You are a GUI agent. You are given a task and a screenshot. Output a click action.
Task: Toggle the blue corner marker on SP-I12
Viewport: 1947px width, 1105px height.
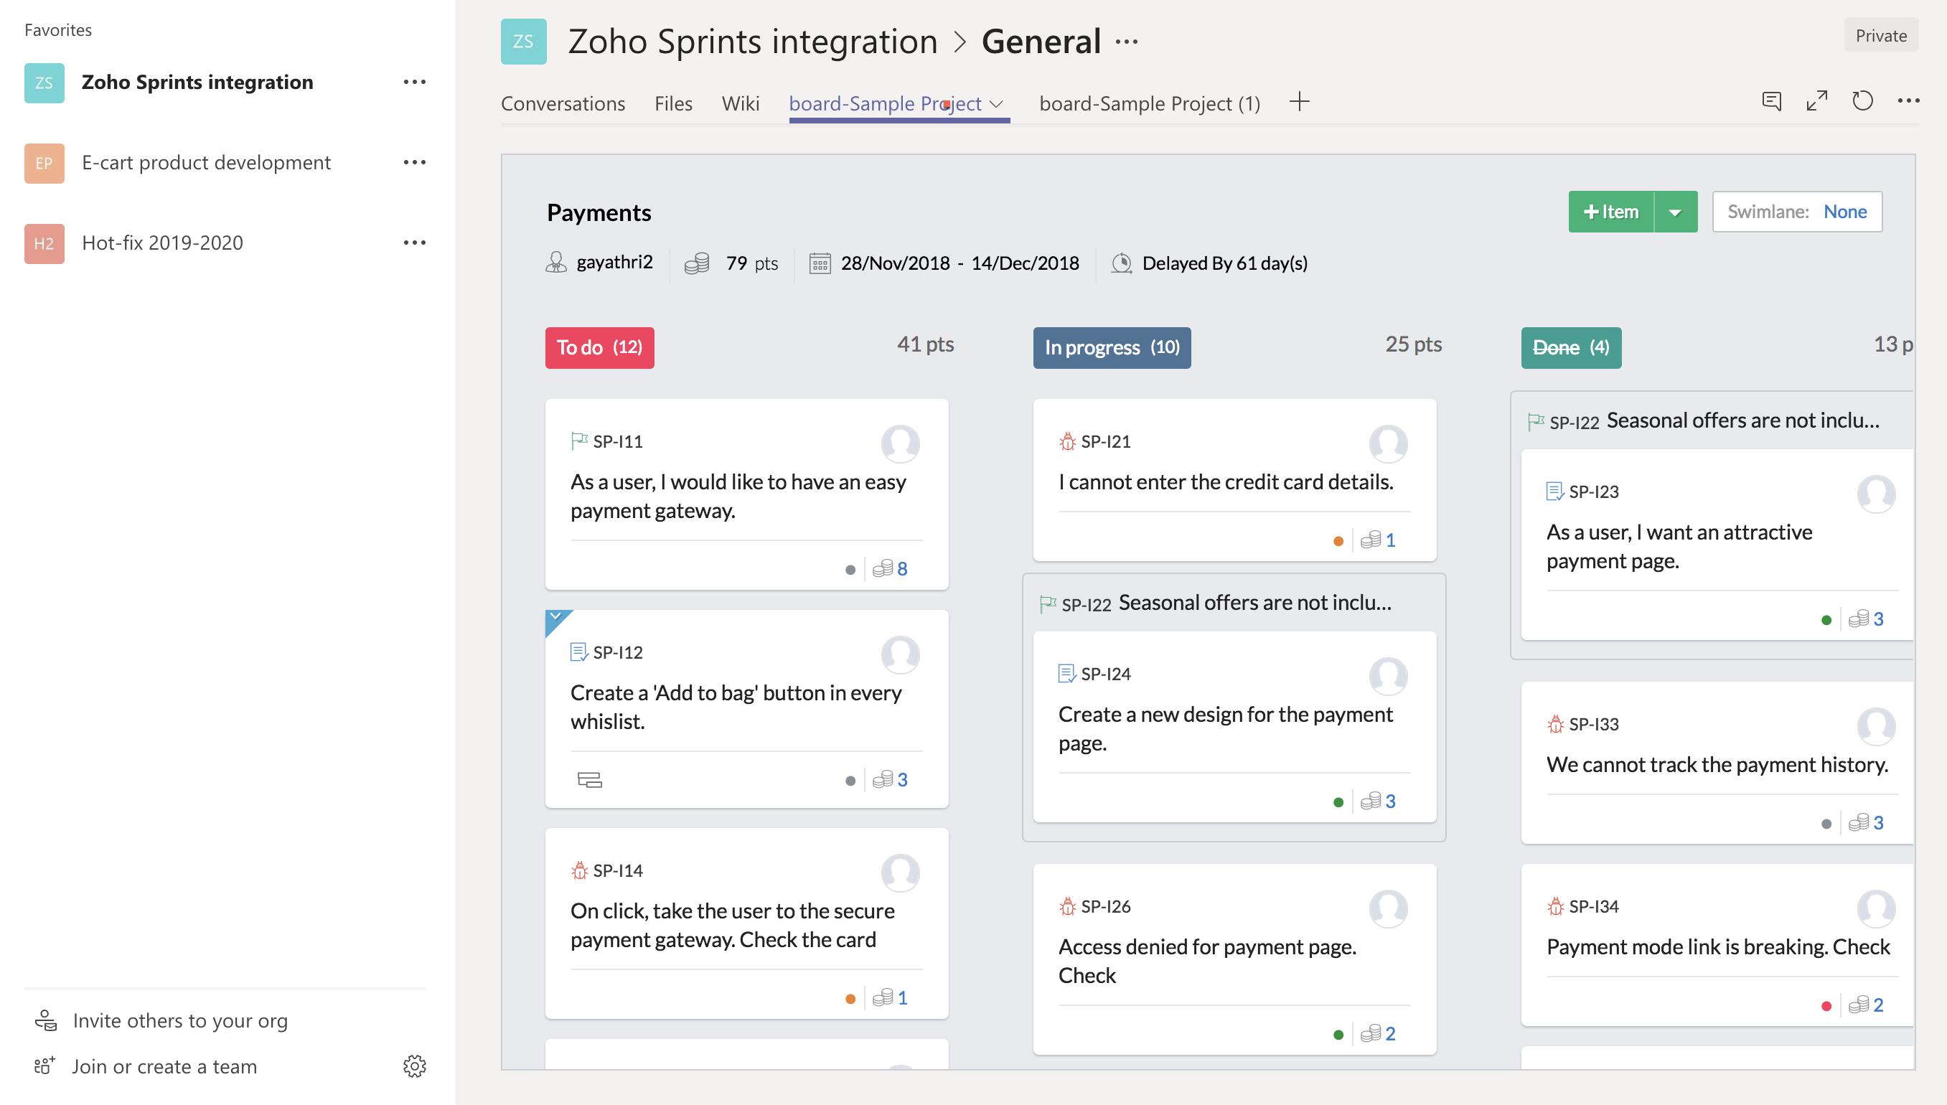coord(555,619)
